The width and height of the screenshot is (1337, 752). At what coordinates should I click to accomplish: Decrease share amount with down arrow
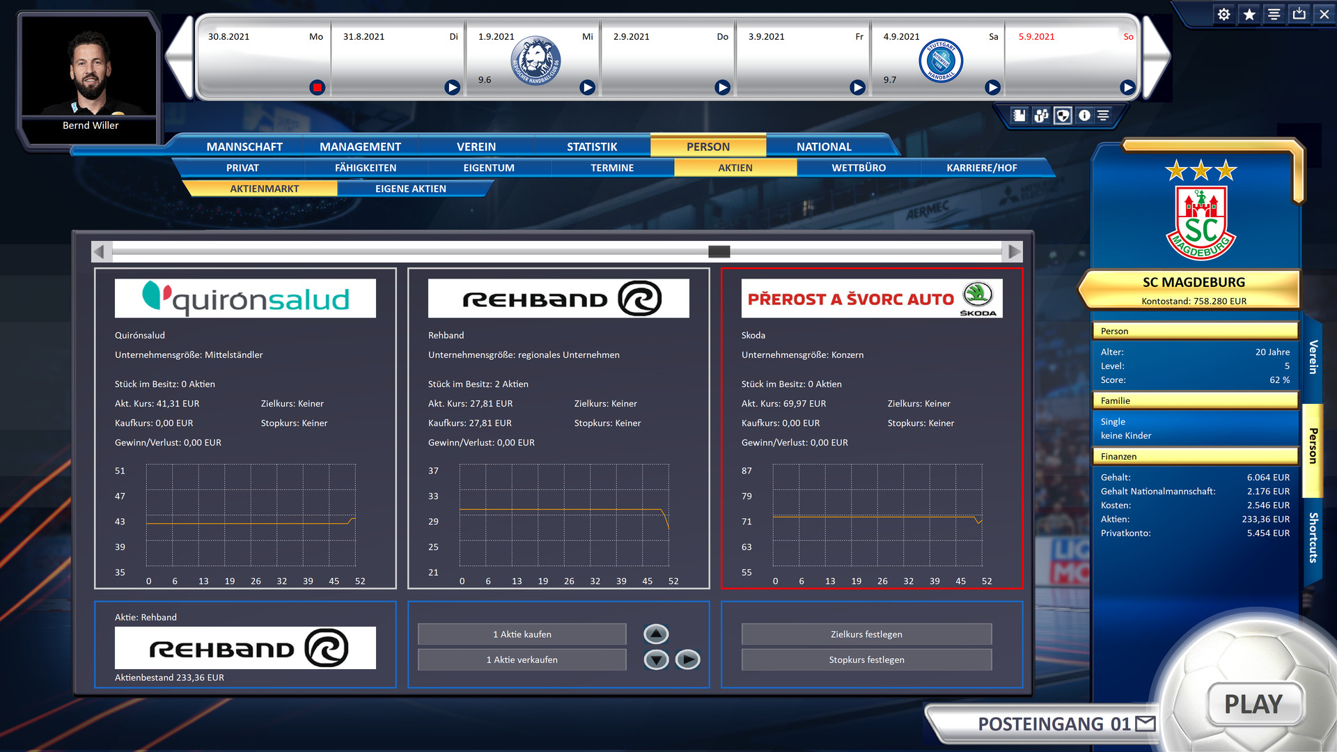(x=656, y=659)
